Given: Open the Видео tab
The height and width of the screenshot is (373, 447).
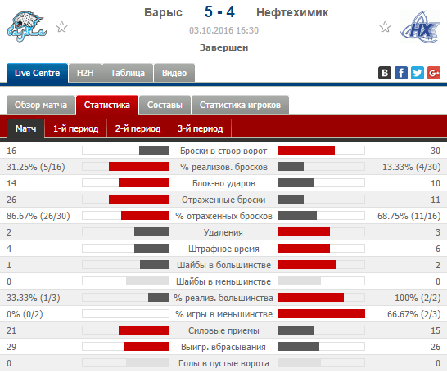Looking at the screenshot, I should pos(174,73).
